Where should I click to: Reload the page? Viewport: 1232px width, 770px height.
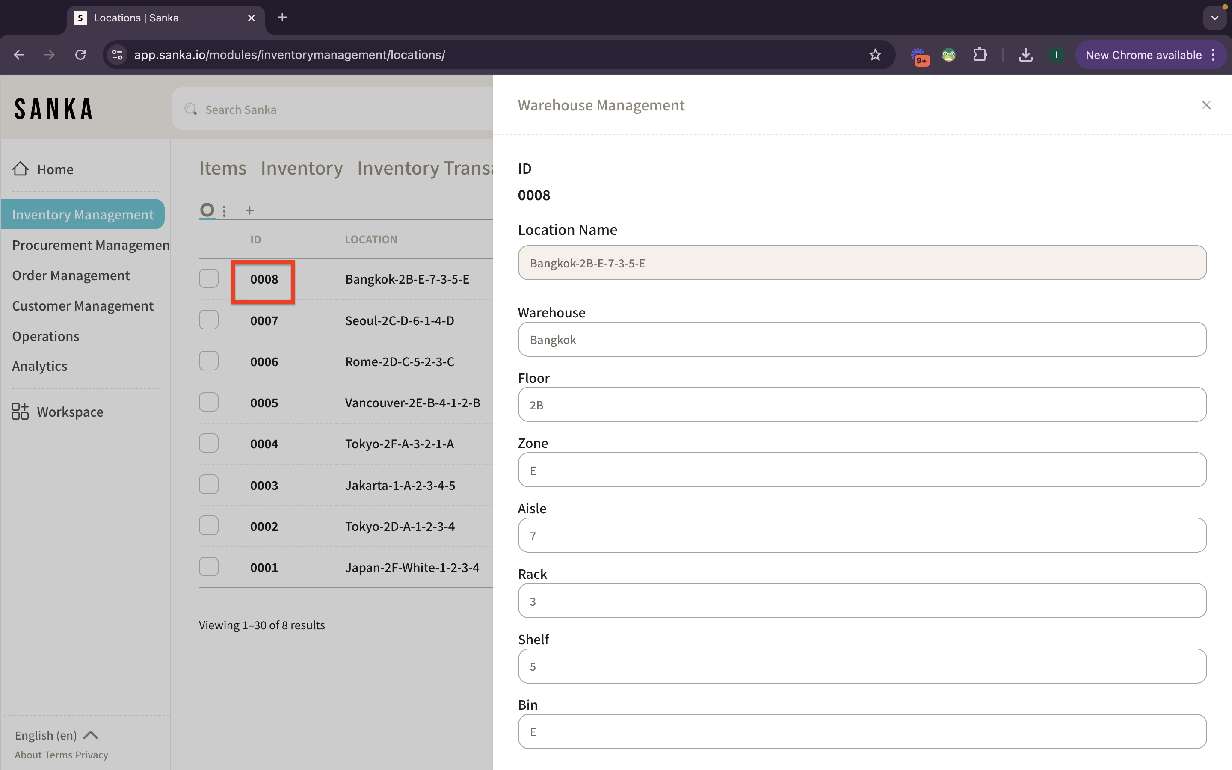click(x=80, y=55)
